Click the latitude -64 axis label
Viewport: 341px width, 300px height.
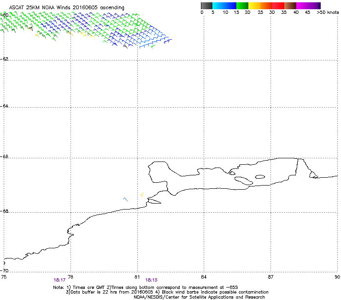[4, 106]
